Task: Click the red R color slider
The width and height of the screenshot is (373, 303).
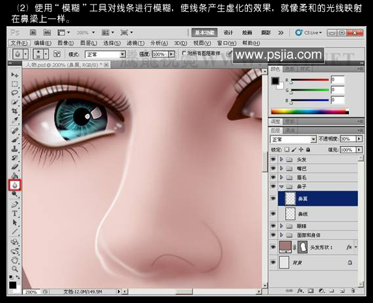Action: click(x=310, y=80)
